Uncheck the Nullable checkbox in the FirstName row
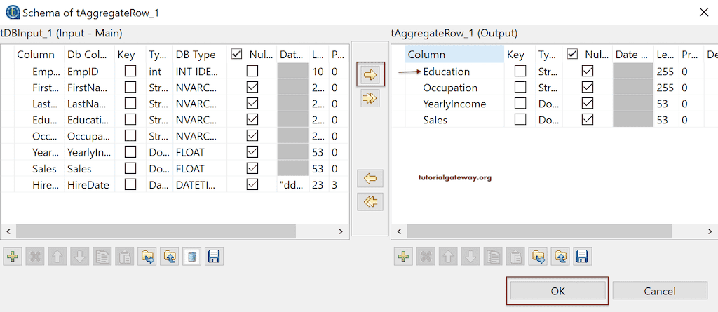The width and height of the screenshot is (718, 312). tap(252, 87)
